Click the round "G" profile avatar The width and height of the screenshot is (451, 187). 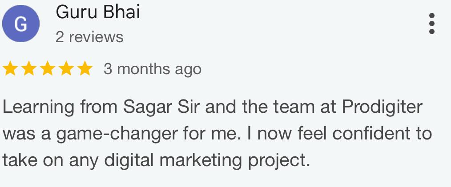[21, 24]
